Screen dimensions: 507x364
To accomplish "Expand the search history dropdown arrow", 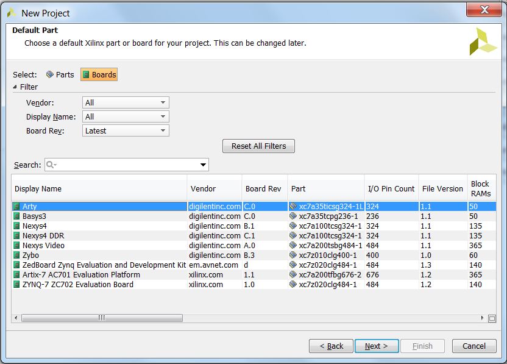I will [203, 165].
